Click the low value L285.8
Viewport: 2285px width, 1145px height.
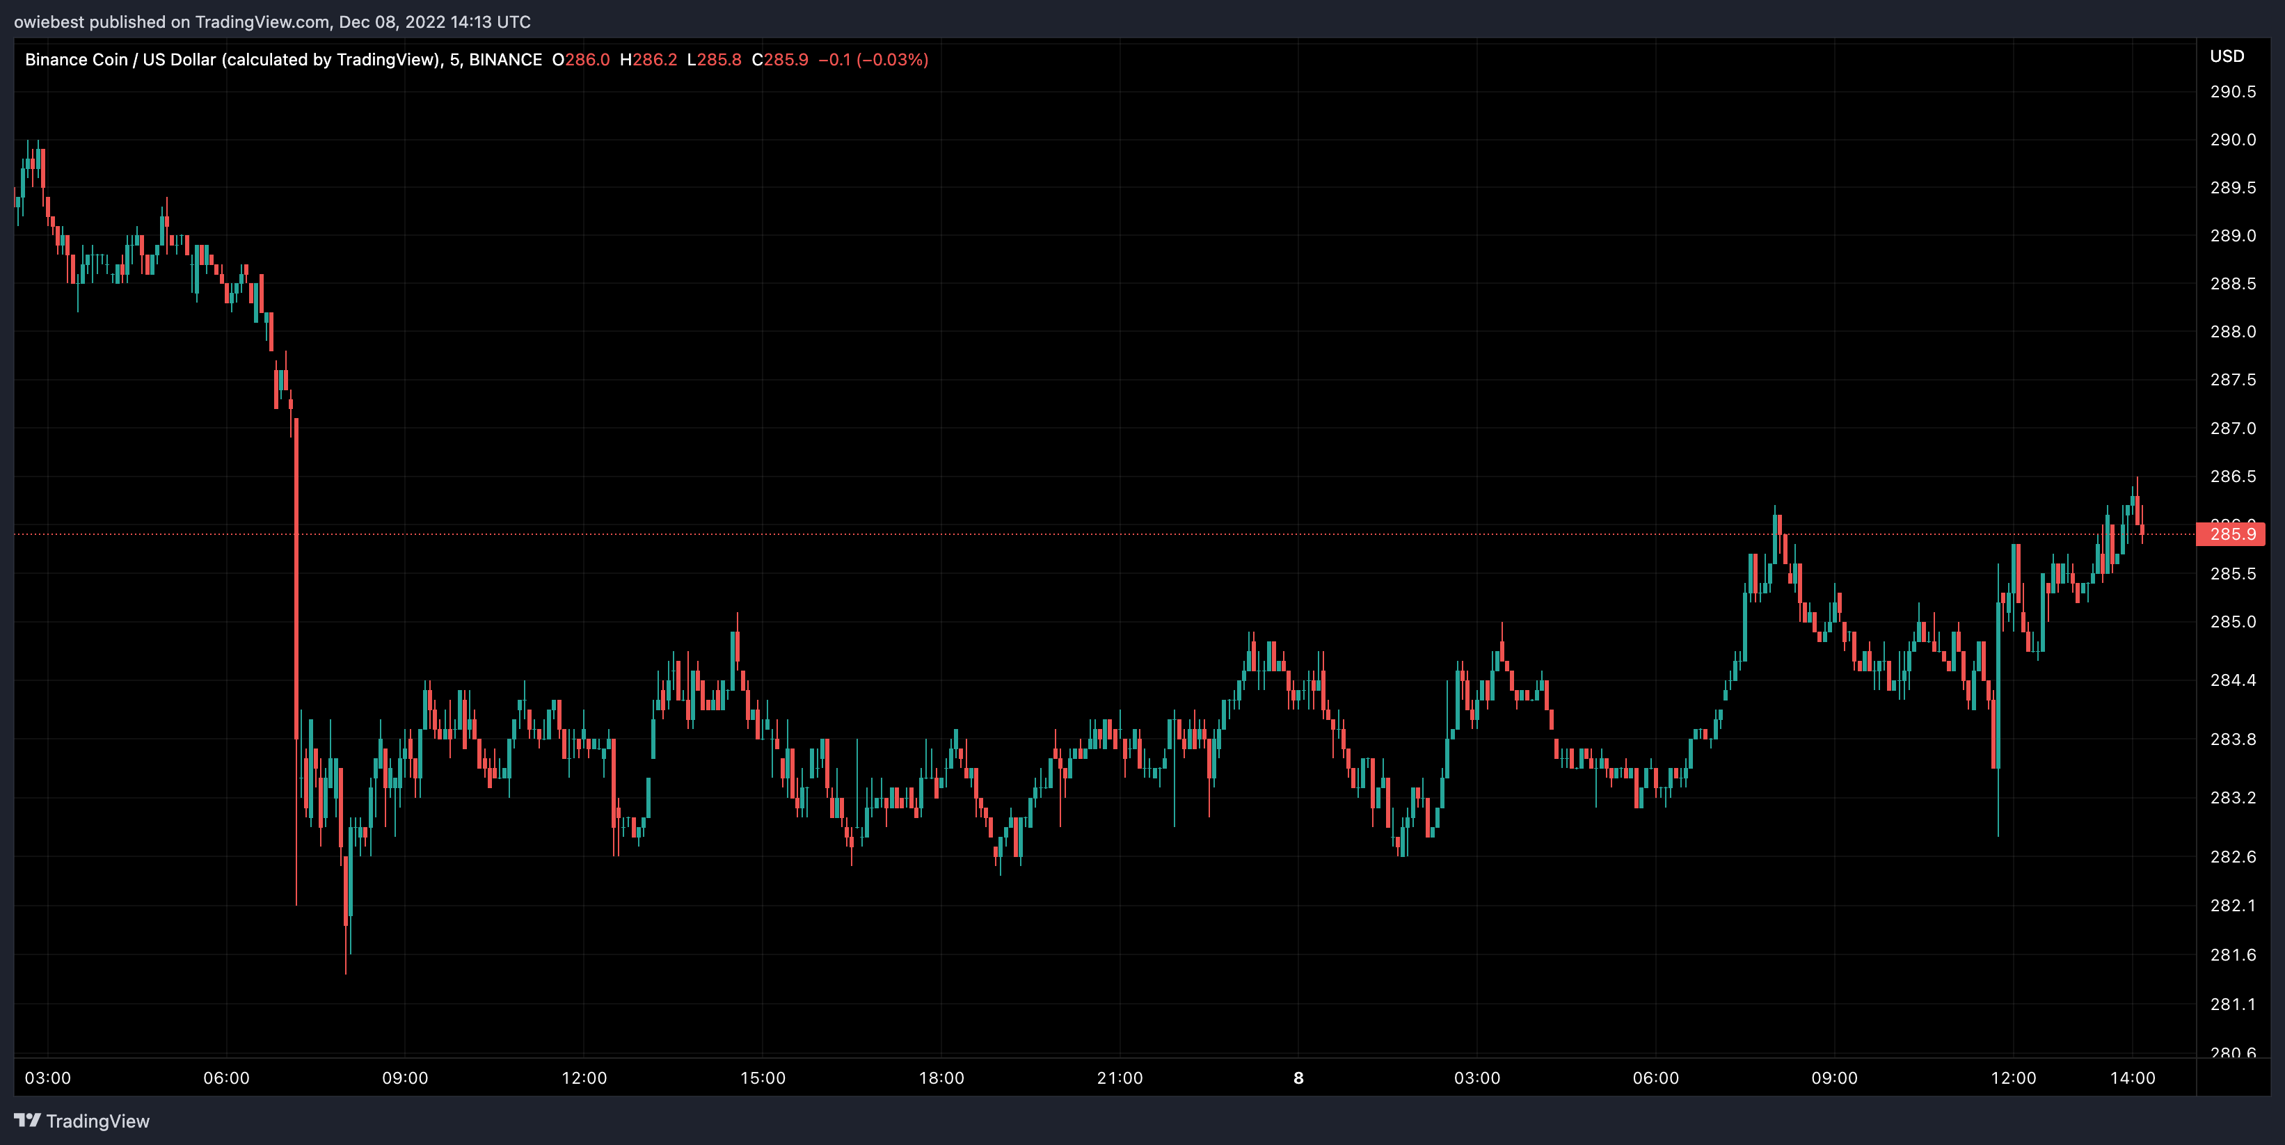(714, 59)
